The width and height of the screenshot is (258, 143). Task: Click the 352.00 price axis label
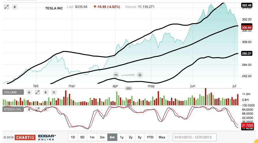[247, 19]
